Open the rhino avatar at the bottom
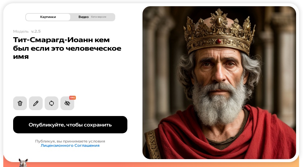This screenshot has width=303, height=167. (23, 163)
